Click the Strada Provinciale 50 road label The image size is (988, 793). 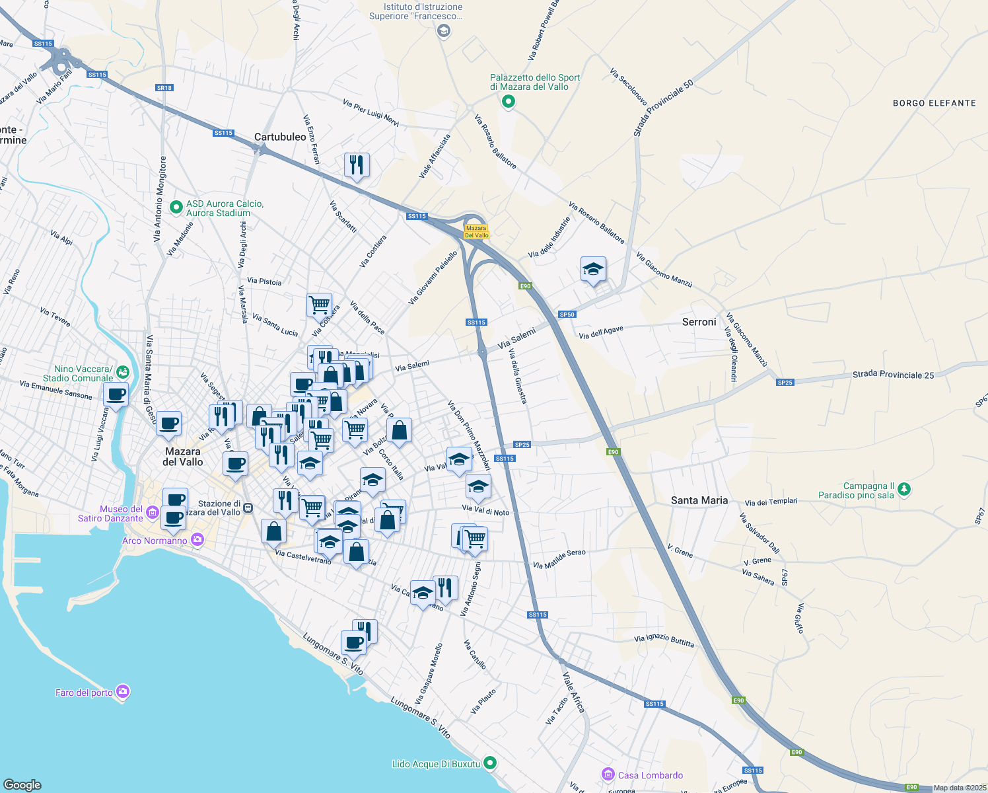click(x=664, y=108)
